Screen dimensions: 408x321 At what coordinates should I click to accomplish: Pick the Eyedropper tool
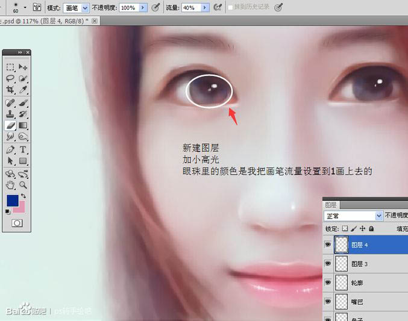23,89
